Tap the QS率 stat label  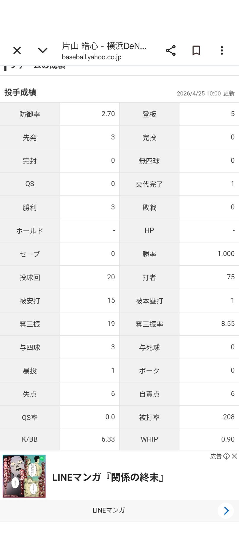tap(30, 417)
